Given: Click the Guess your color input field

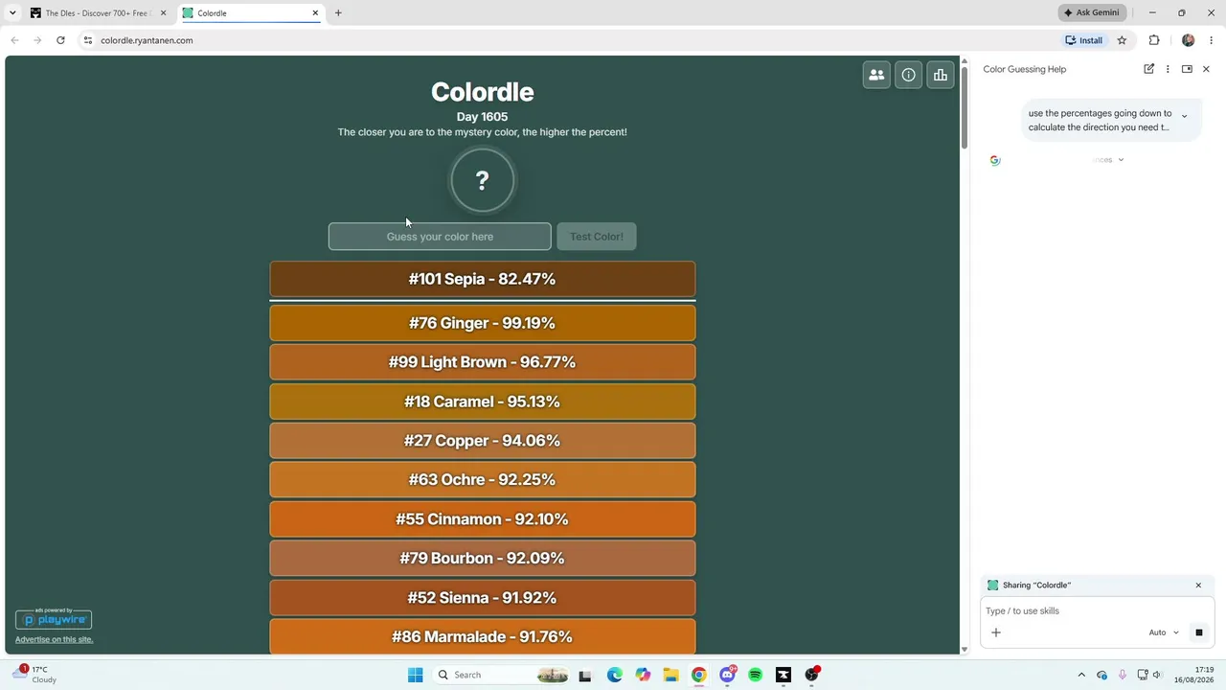Looking at the screenshot, I should (x=440, y=237).
